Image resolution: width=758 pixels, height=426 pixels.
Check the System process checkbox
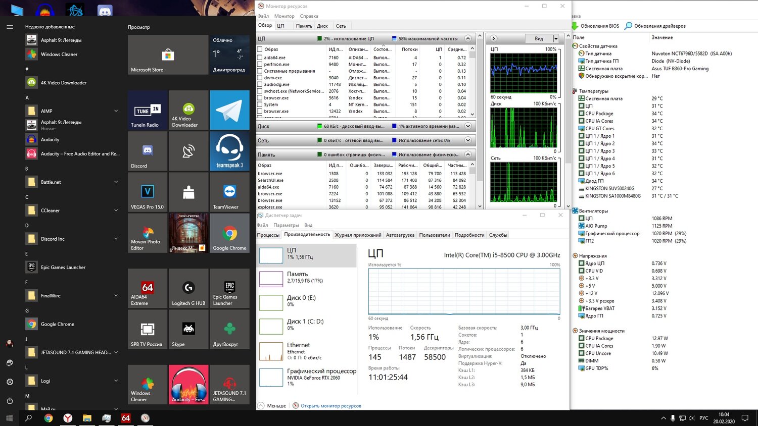(260, 104)
